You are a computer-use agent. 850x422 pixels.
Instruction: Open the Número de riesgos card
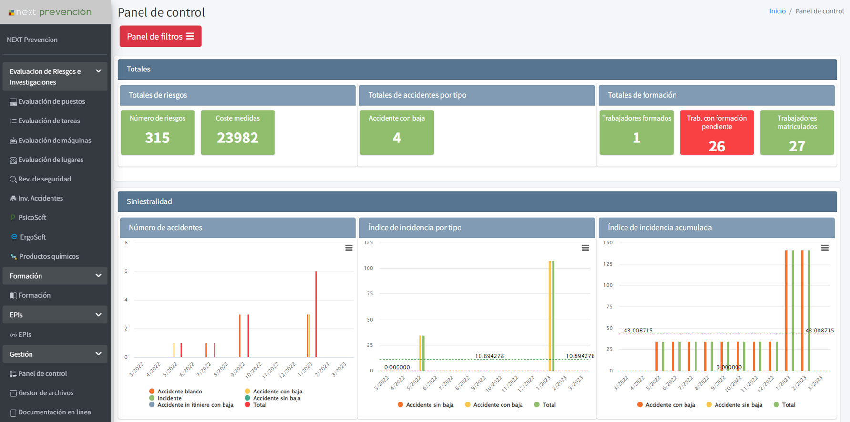[x=157, y=132]
